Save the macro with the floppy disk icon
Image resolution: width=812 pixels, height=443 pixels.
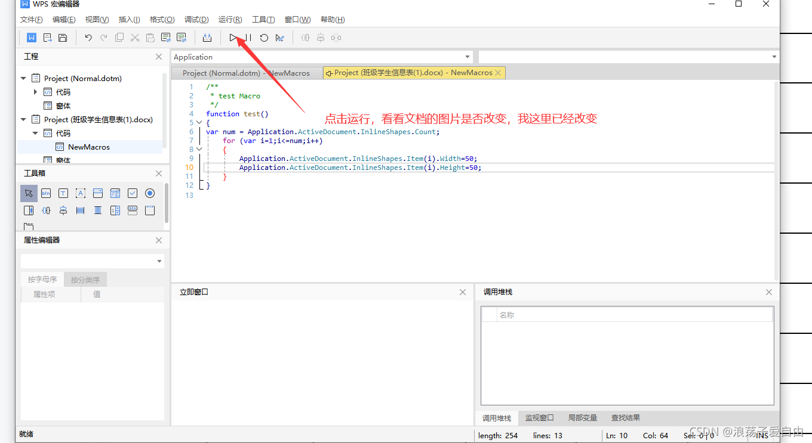point(63,38)
